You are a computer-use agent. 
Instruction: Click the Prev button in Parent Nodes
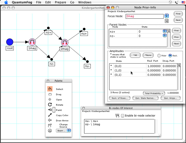coord(176,37)
